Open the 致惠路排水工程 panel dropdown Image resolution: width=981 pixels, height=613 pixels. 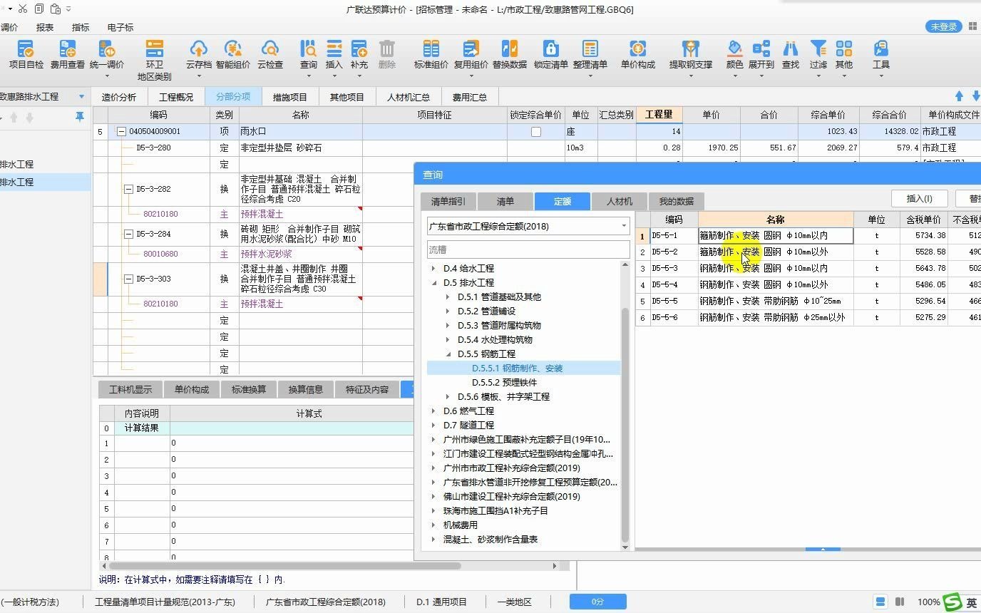81,97
